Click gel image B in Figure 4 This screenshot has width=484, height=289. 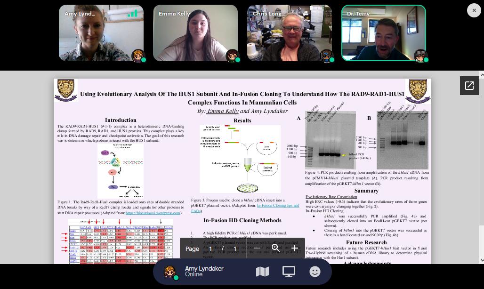403,140
